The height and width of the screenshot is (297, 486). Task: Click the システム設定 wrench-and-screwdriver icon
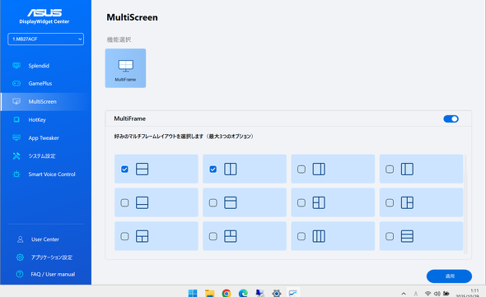tap(16, 155)
